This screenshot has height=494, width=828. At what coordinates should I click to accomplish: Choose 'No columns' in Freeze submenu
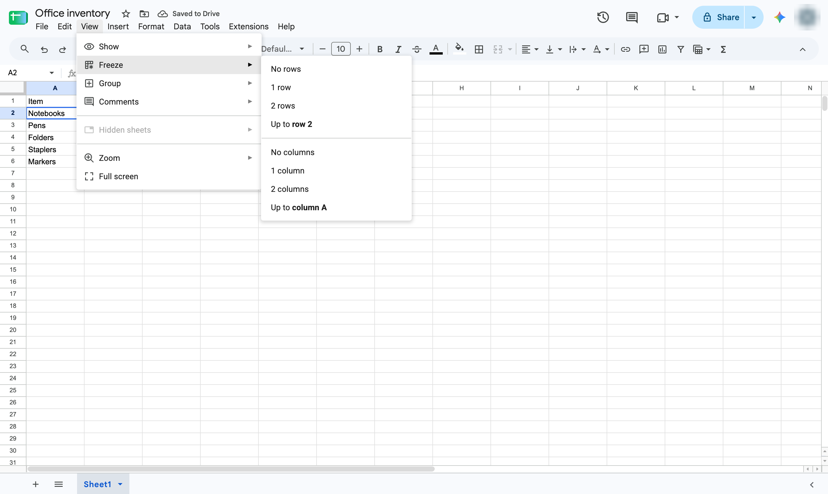point(336,152)
